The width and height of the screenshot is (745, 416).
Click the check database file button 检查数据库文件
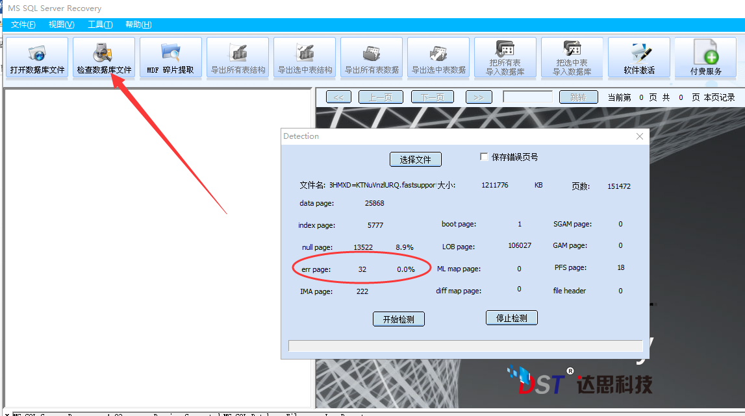(x=104, y=58)
